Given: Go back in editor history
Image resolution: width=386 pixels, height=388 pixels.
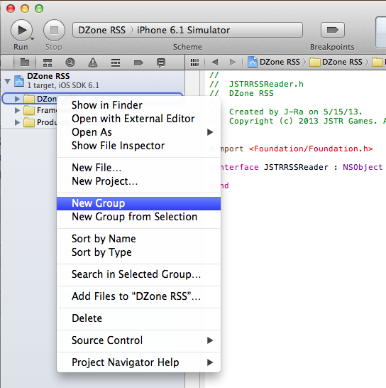Looking at the screenshot, I should [215, 62].
